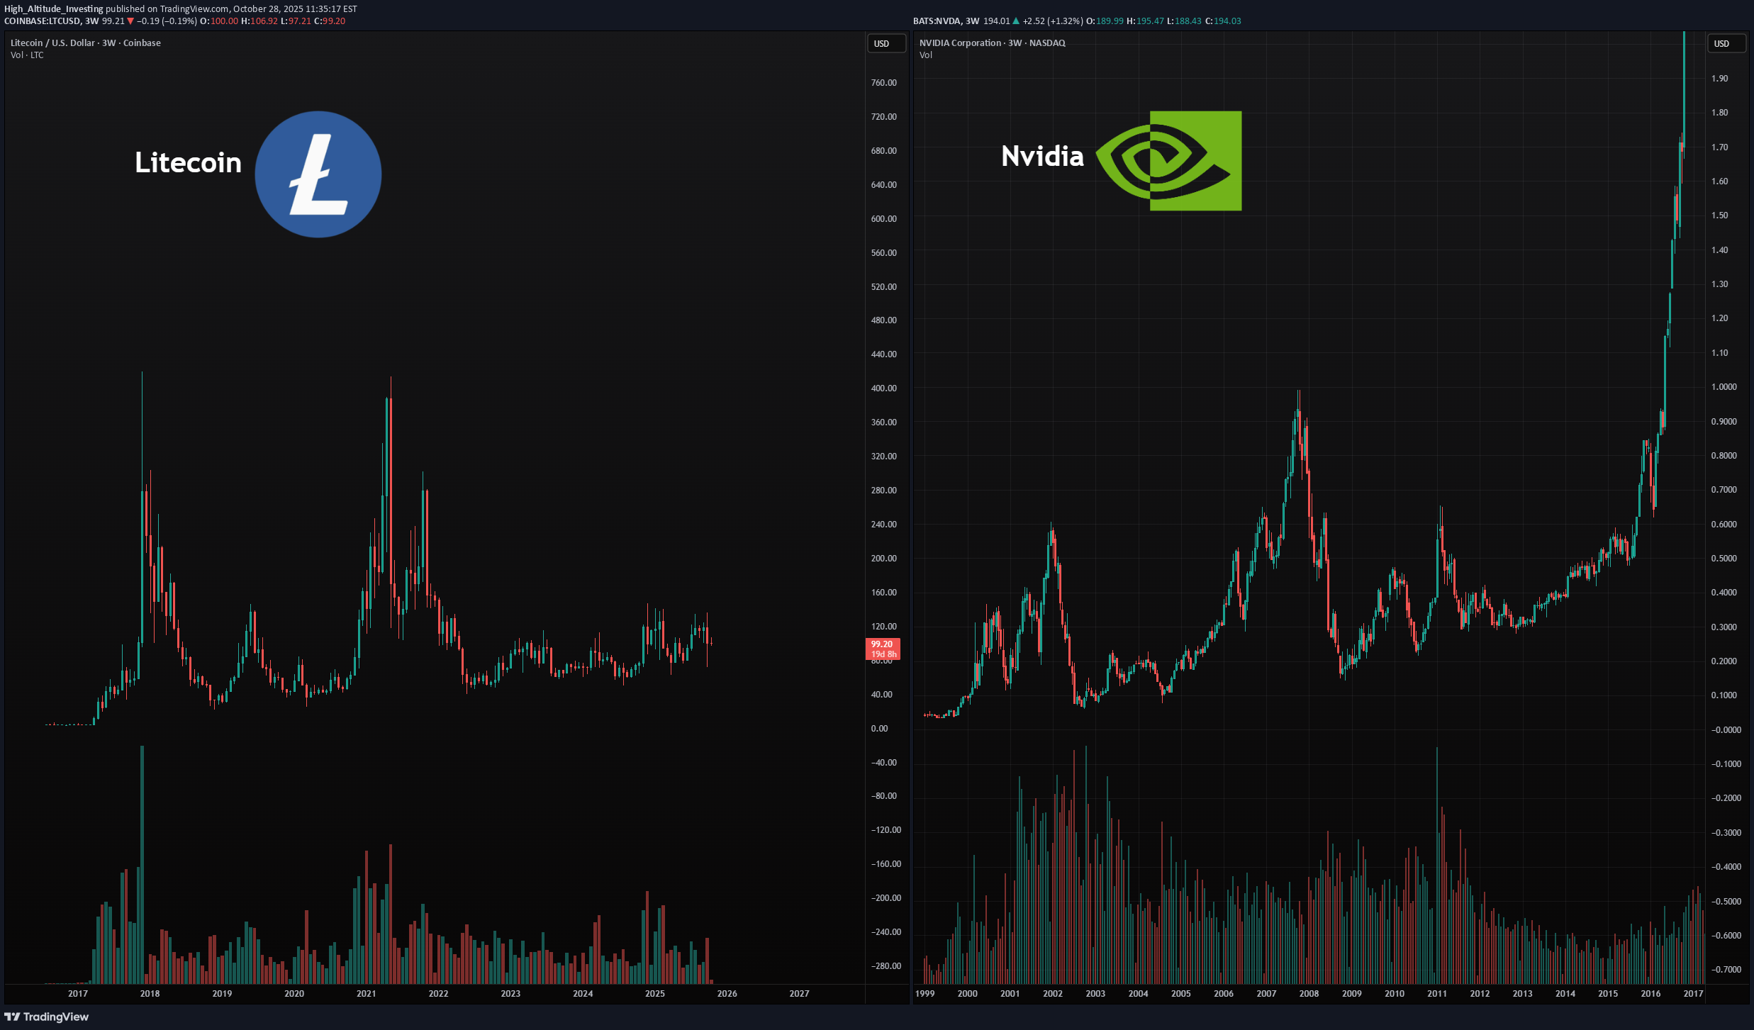This screenshot has width=1754, height=1030.
Task: Click the High_Altitude_Investing author name
Action: (54, 9)
